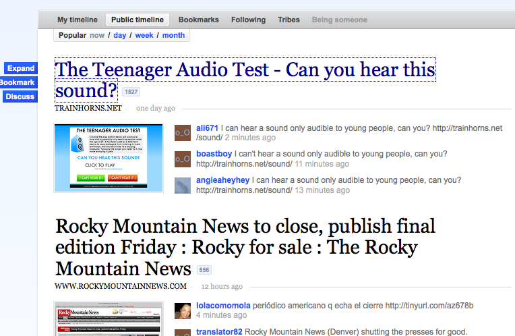Click boastboy's avatar icon
The width and height of the screenshot is (515, 336).
point(183,159)
